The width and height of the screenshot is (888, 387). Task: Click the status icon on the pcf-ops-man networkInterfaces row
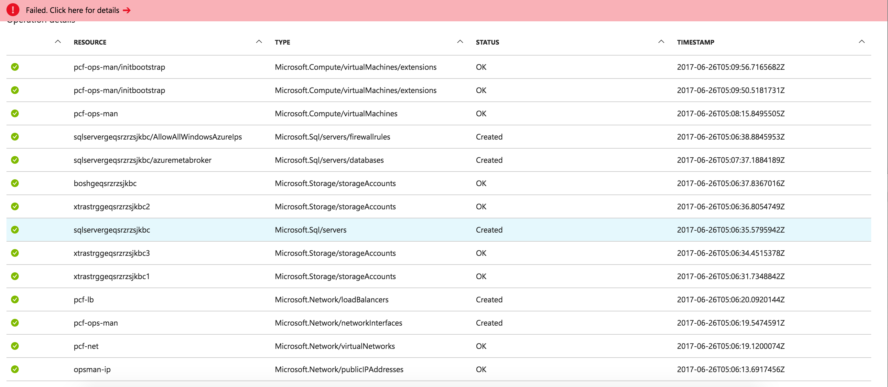click(x=15, y=323)
